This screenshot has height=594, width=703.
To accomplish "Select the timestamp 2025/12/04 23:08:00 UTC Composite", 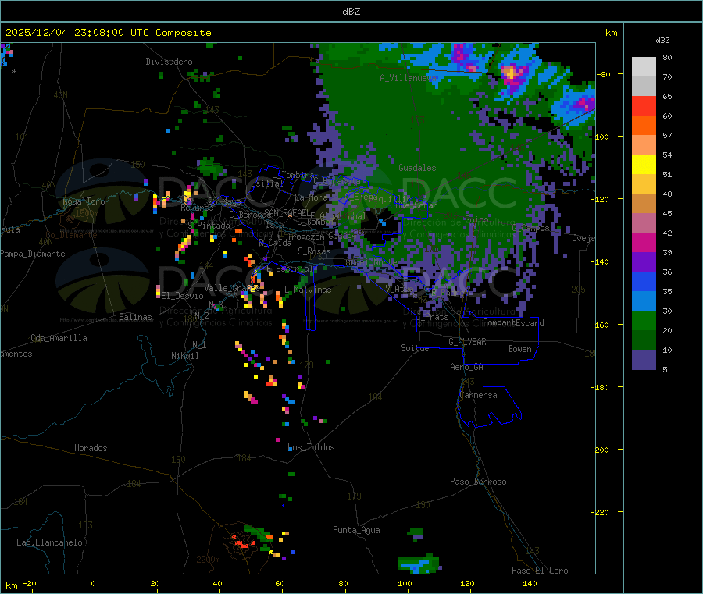I will click(108, 33).
